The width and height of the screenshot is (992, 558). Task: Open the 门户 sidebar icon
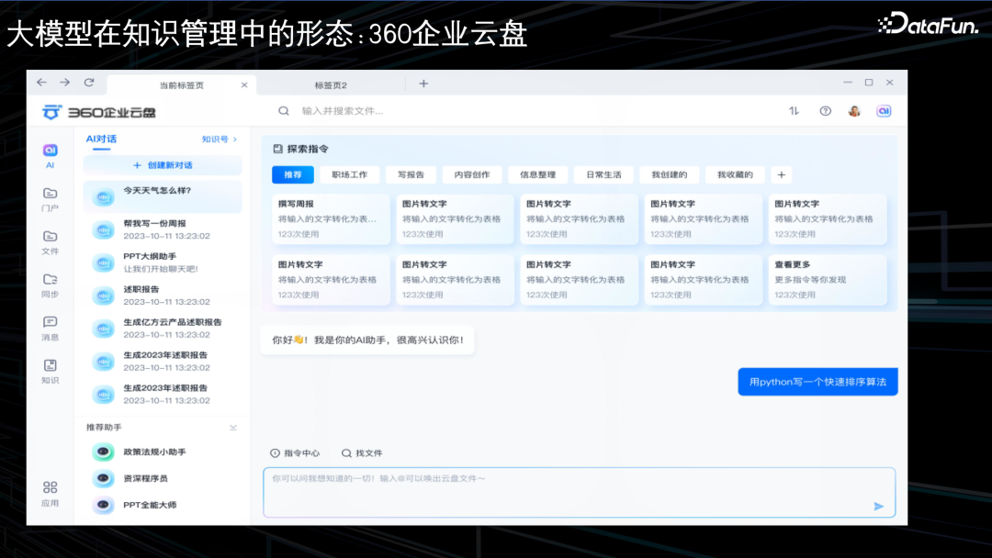tap(50, 197)
